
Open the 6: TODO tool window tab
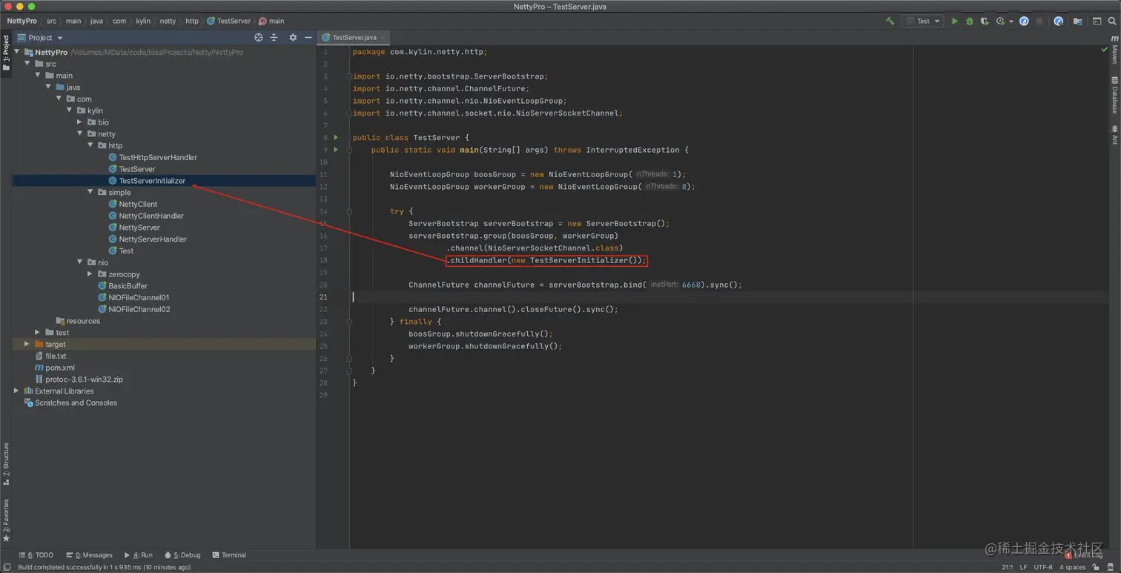tap(36, 554)
